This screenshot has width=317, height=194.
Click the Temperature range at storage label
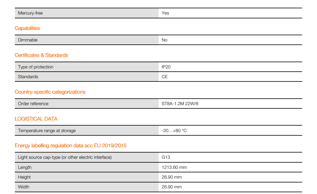(47, 131)
